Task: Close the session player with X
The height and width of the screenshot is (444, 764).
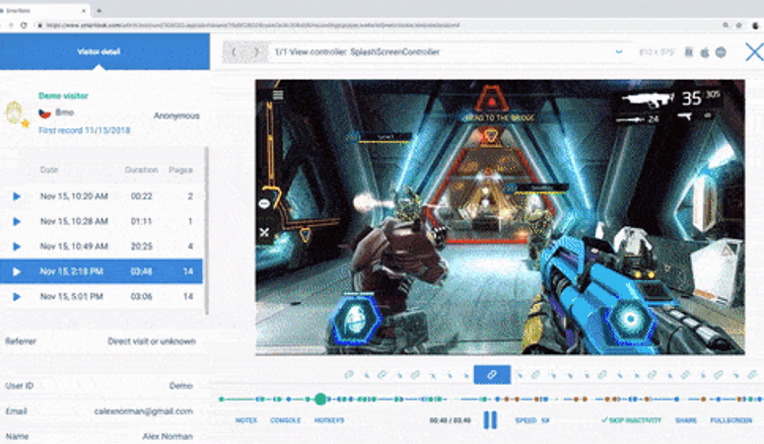Action: pyautogui.click(x=754, y=51)
